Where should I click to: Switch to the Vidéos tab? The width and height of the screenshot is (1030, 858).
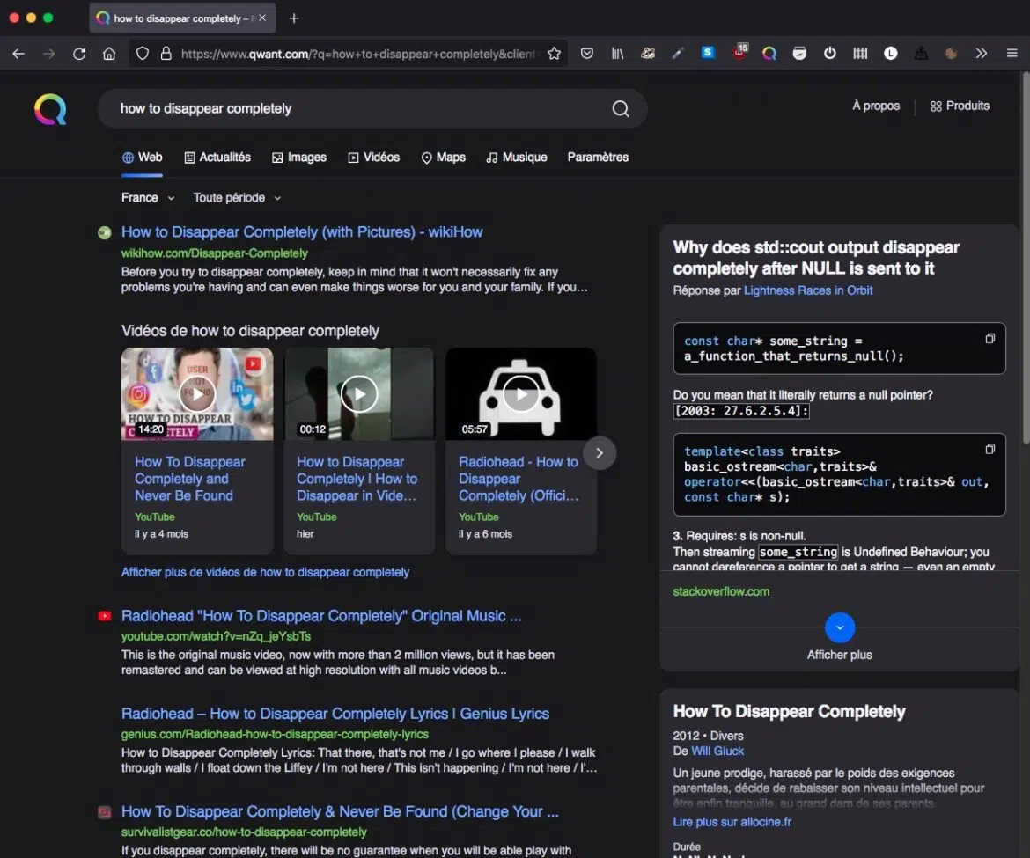coord(373,158)
